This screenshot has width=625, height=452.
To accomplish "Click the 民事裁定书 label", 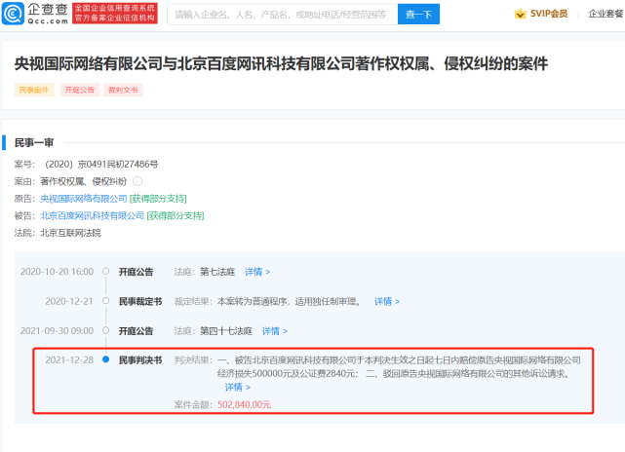I will pyautogui.click(x=140, y=301).
